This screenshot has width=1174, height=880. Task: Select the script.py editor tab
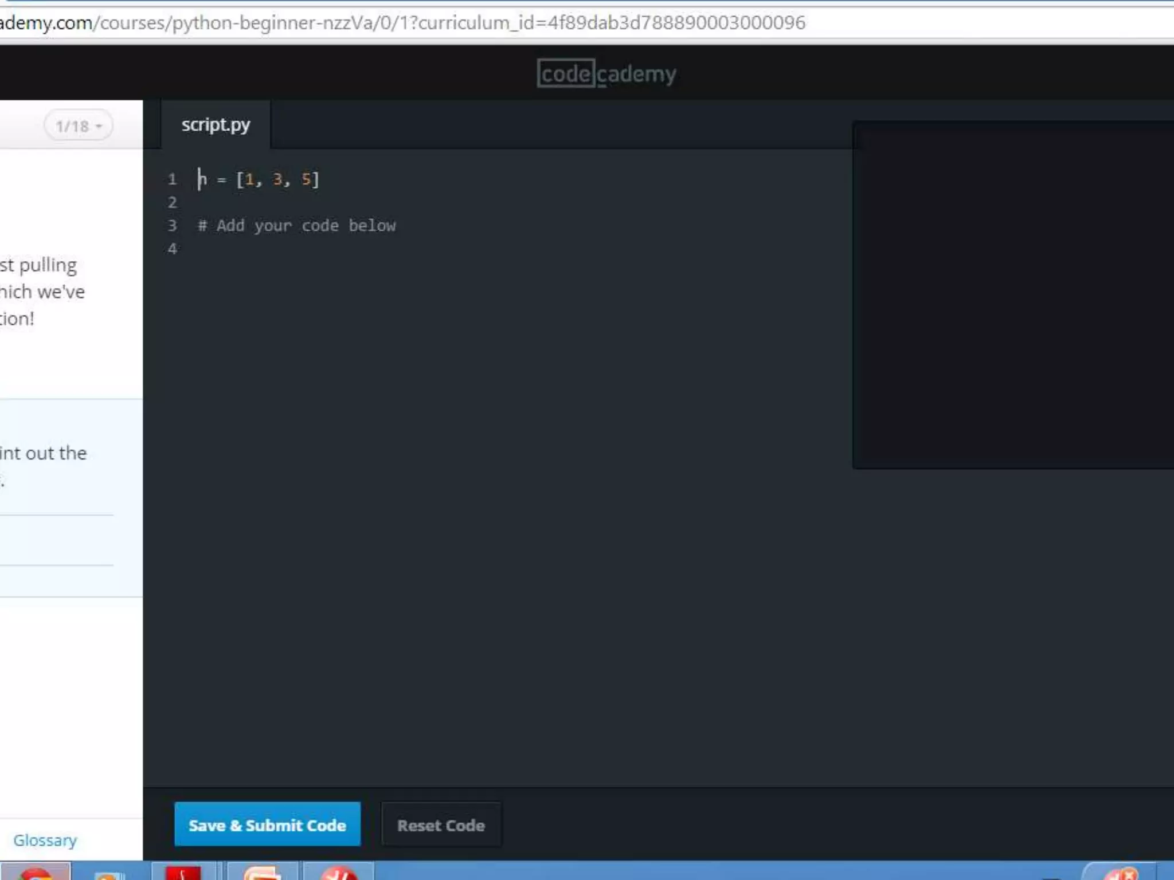point(216,125)
